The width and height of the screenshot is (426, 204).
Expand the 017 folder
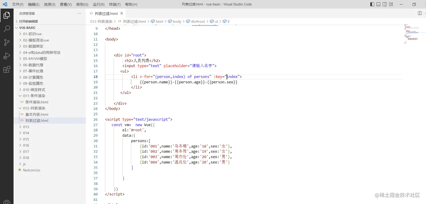pyautogui.click(x=50, y=151)
